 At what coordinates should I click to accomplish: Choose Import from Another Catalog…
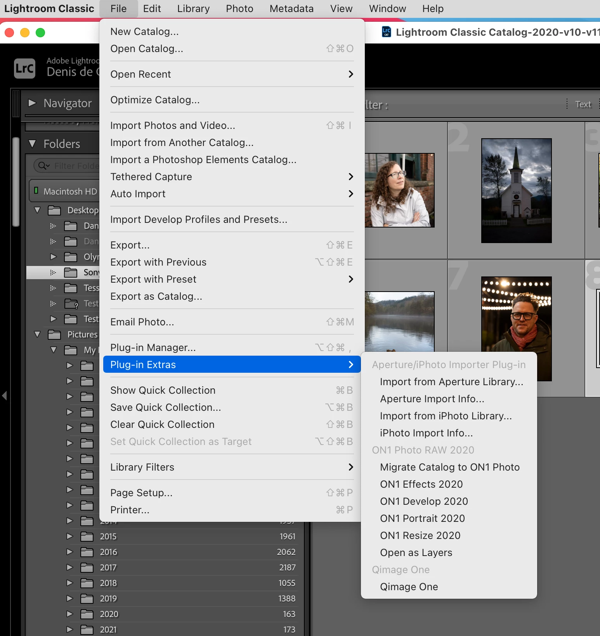pos(232,142)
